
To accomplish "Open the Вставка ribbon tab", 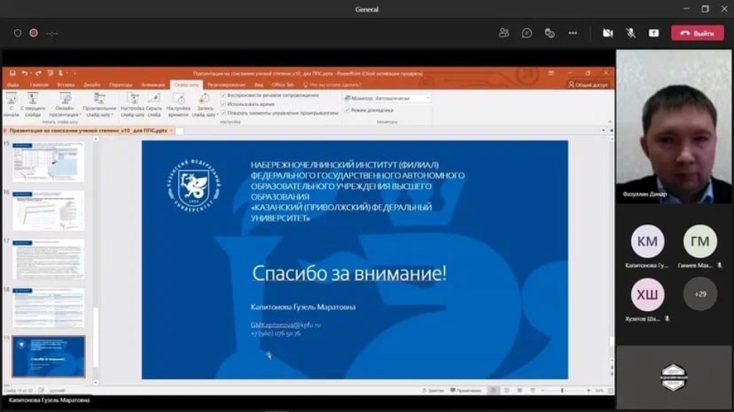I will 65,84.
